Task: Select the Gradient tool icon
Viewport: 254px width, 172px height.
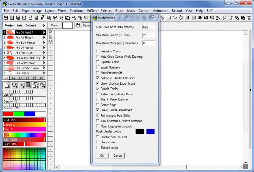Action: (188, 17)
